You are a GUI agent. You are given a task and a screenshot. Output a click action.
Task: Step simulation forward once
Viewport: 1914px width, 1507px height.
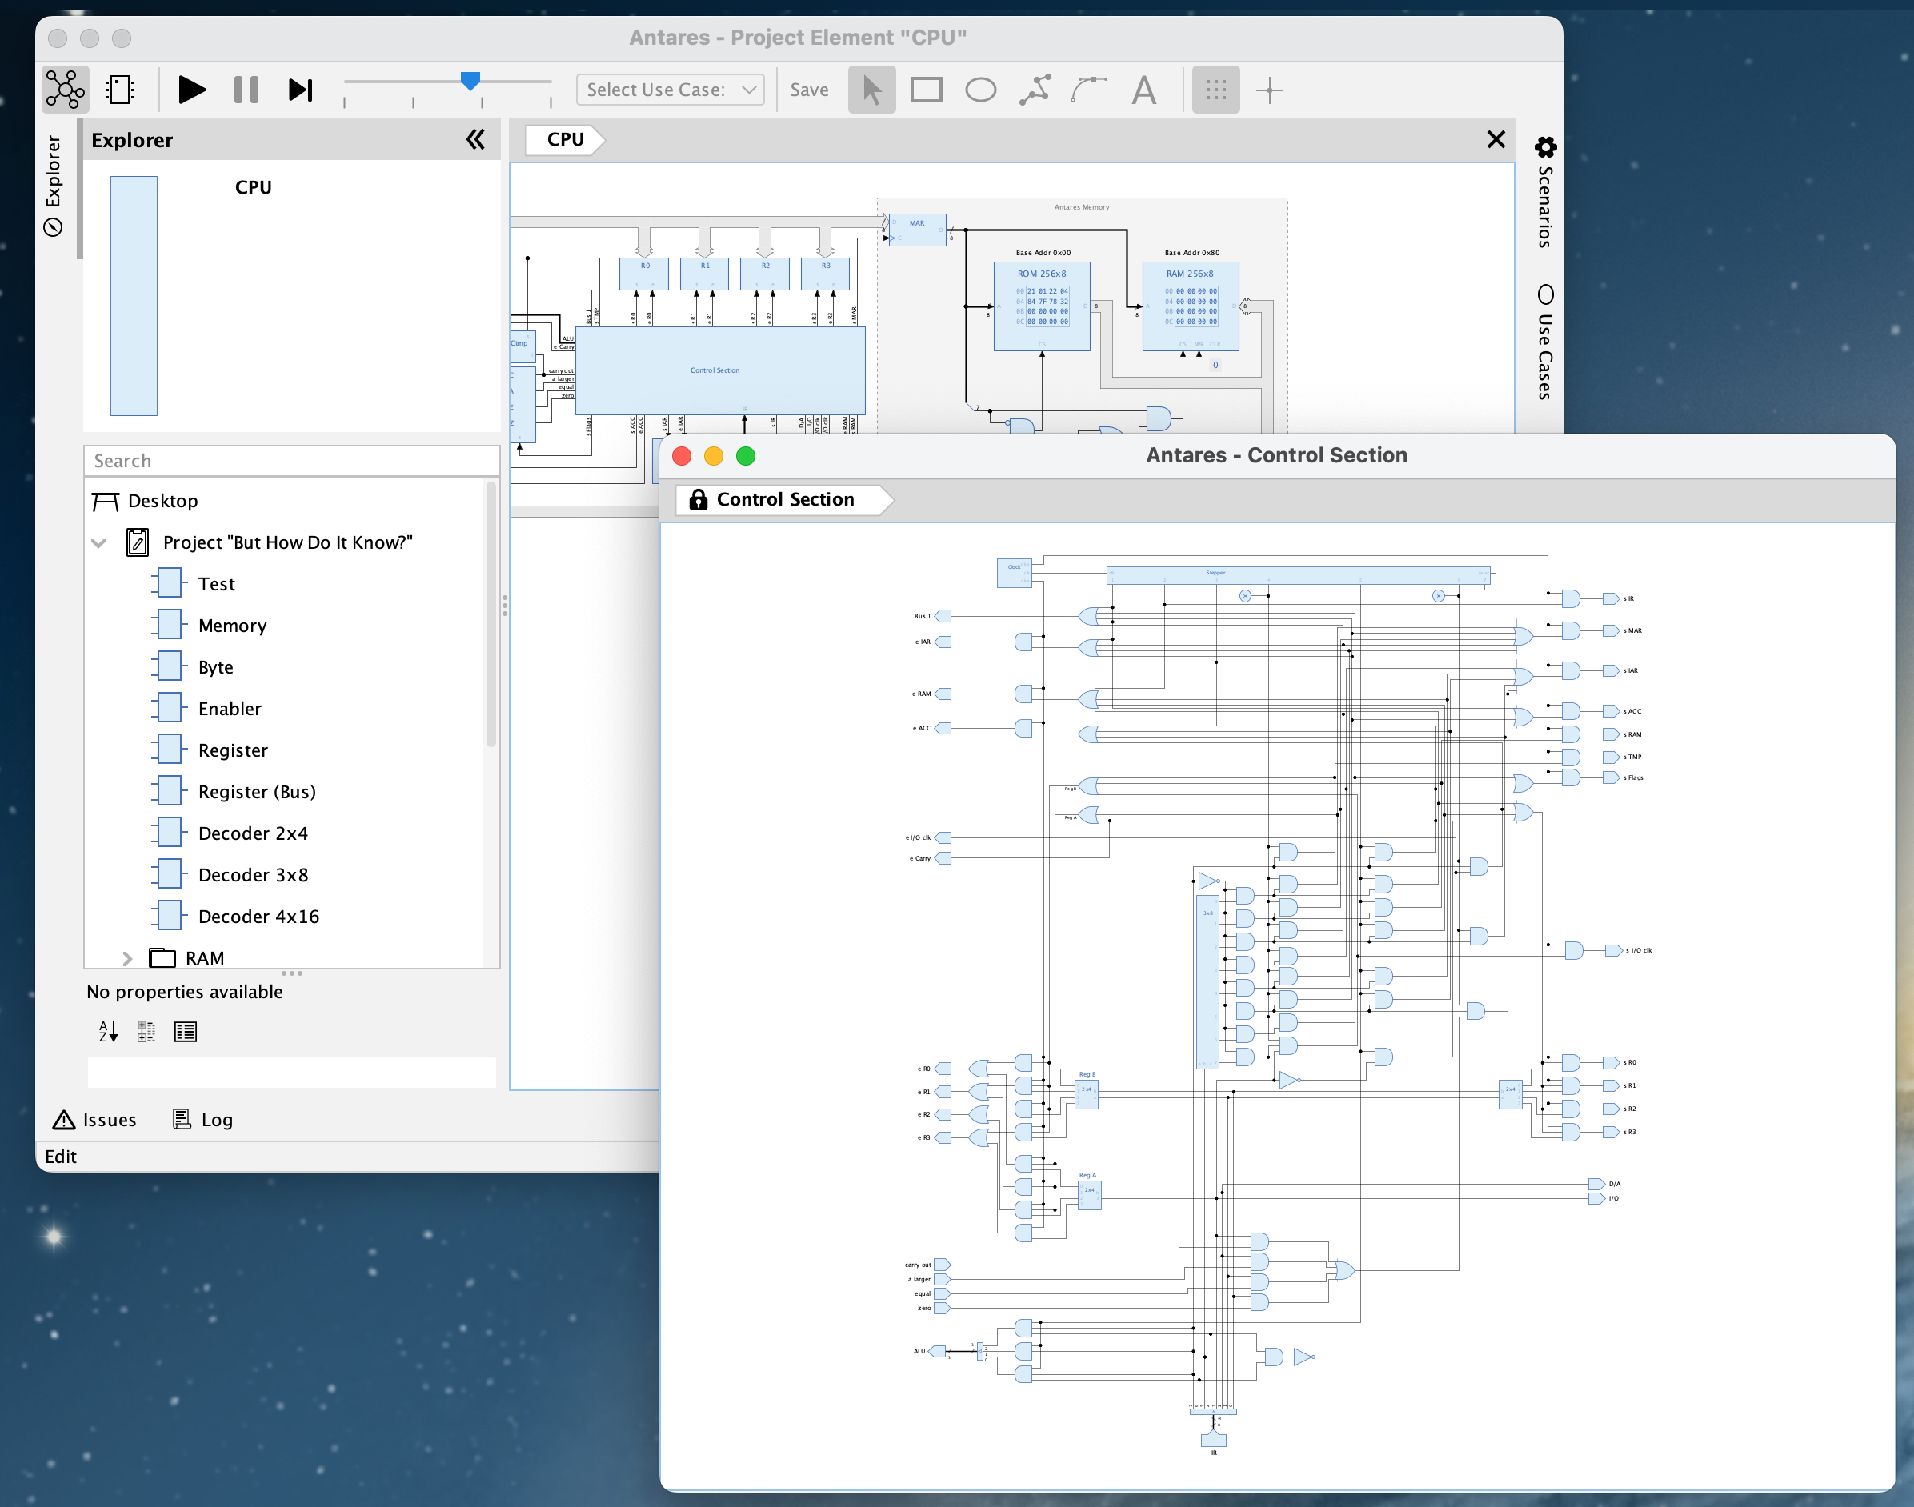click(301, 89)
